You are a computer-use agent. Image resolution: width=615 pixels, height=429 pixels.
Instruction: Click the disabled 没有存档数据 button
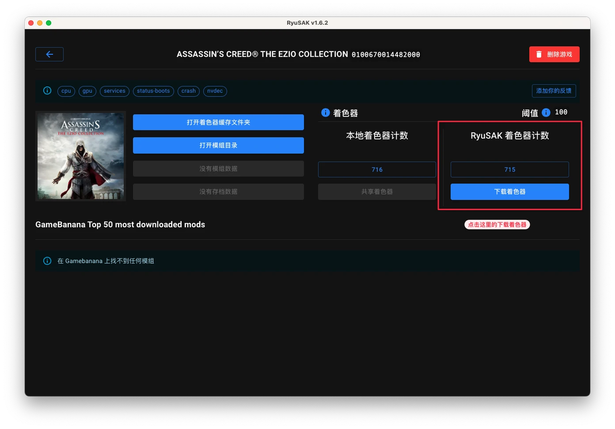point(218,192)
